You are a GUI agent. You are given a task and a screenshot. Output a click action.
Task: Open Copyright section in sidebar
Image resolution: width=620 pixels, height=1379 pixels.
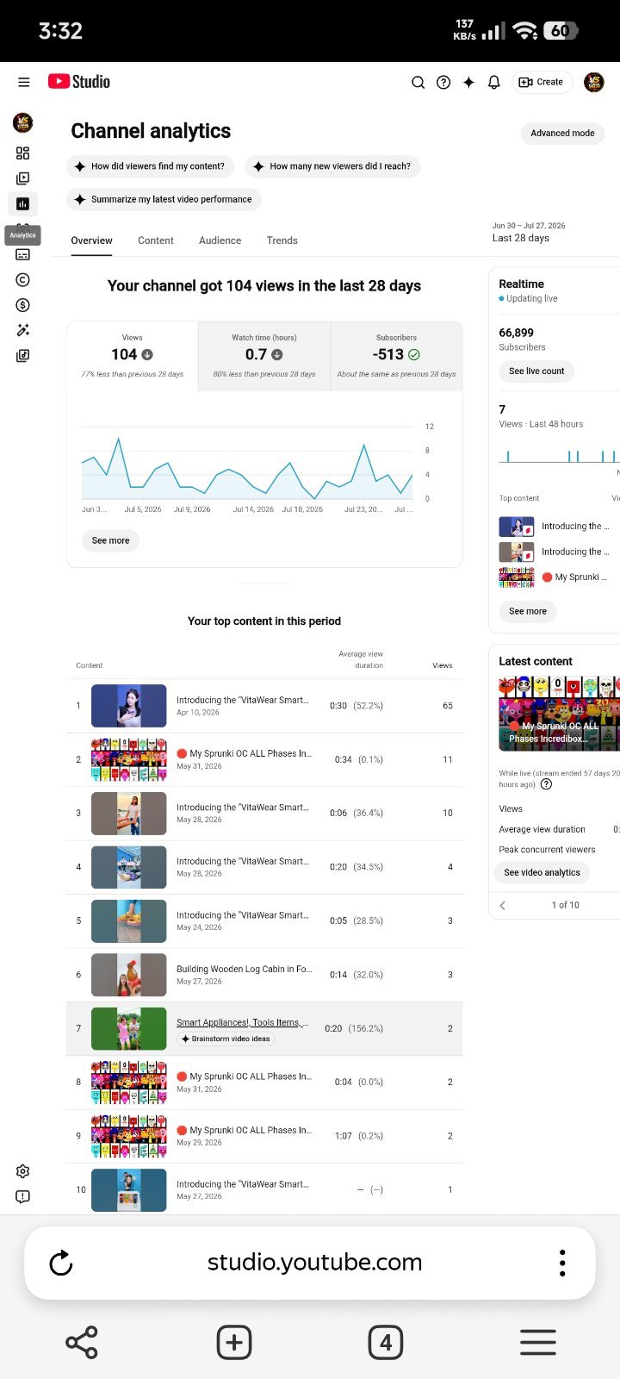click(x=23, y=280)
